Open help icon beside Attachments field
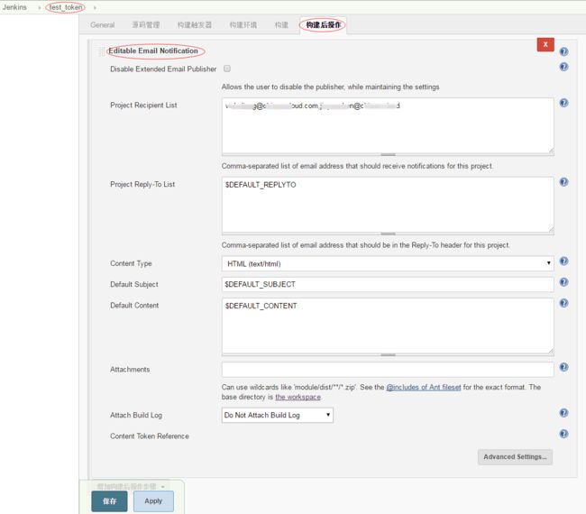This screenshot has width=586, height=514. click(x=563, y=367)
